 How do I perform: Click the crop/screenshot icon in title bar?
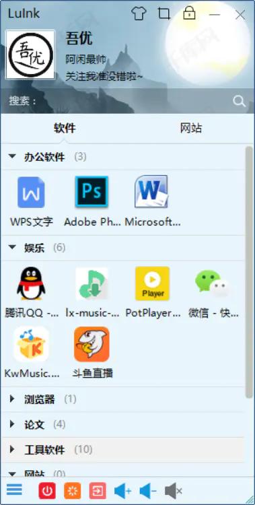164,13
